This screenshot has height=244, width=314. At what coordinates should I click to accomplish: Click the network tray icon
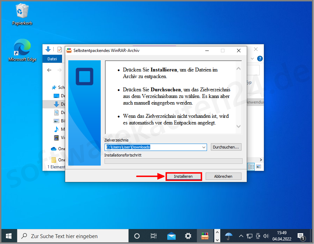click(250, 236)
